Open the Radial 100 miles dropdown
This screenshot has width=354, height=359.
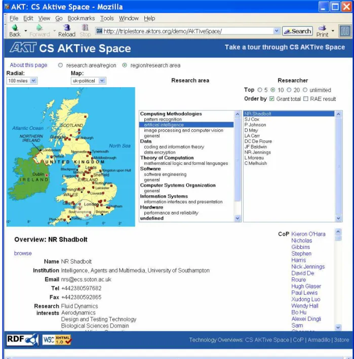point(22,81)
